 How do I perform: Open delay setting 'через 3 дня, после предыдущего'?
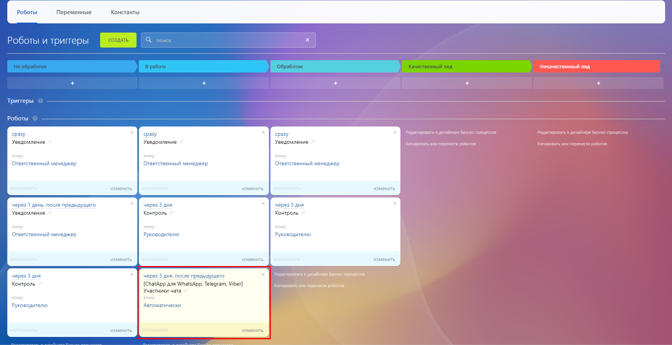[184, 276]
